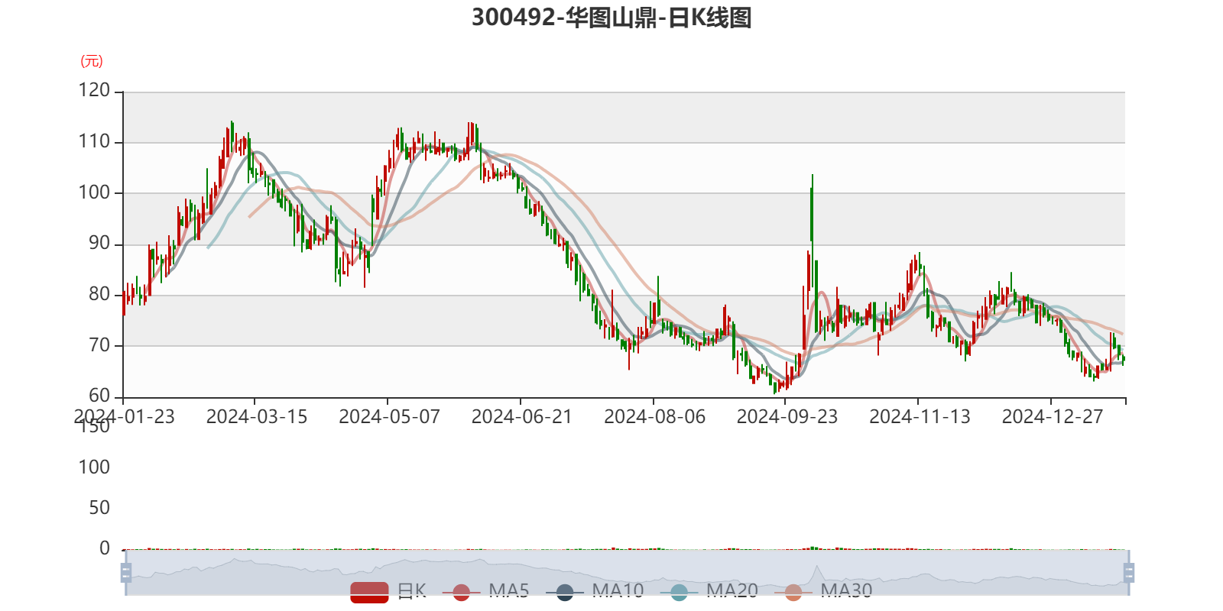Click the (元) unit label
This screenshot has height=611, width=1223.
tap(92, 61)
